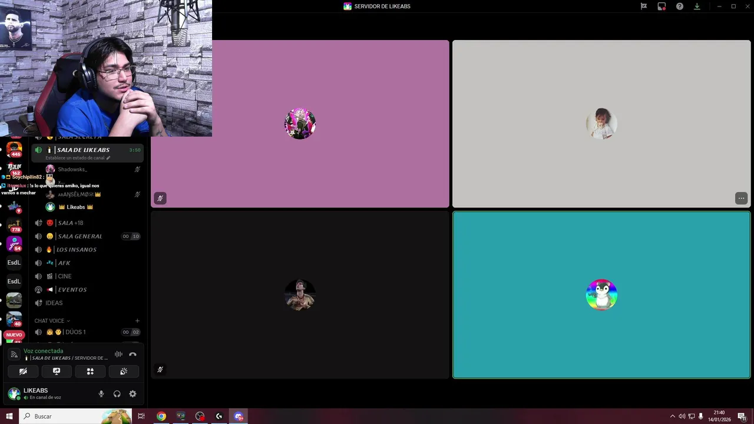Click user ARANSELMO in voice channel

[x=93, y=194]
